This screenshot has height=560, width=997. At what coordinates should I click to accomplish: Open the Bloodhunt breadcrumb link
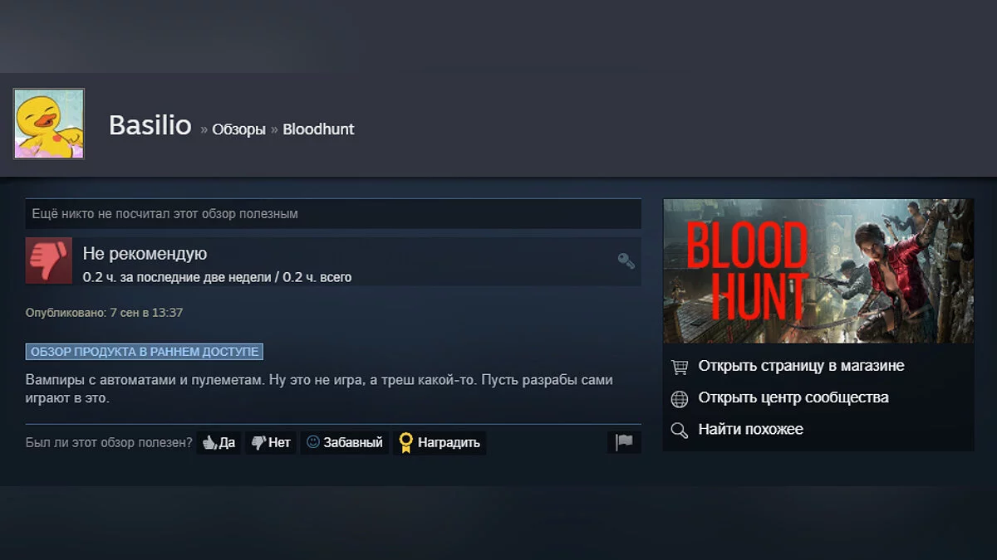coord(318,129)
